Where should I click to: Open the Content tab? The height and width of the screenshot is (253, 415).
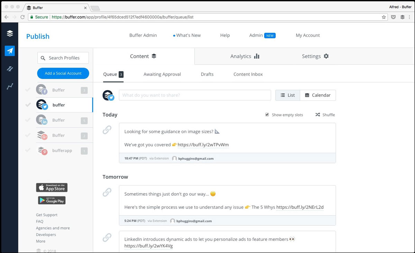144,56
